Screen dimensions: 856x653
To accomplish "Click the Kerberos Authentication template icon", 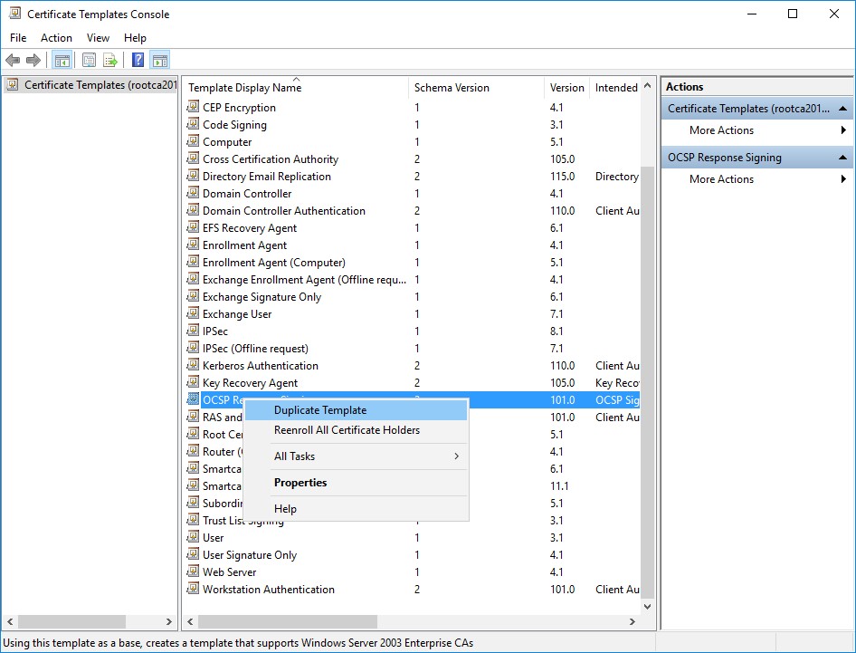I will (193, 365).
